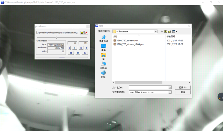Viewport: 223px width, 131px height.
Task: Select This PC (此电脑) in the sidebar
Action: tap(103, 66)
